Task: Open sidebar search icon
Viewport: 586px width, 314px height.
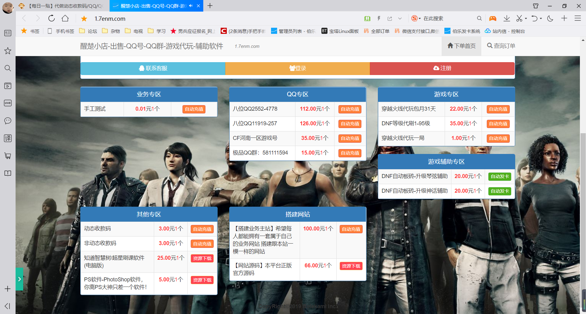Action: 8,68
